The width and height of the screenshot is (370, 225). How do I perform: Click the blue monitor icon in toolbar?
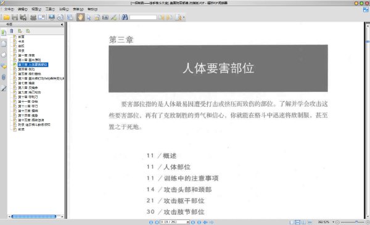tap(51, 17)
